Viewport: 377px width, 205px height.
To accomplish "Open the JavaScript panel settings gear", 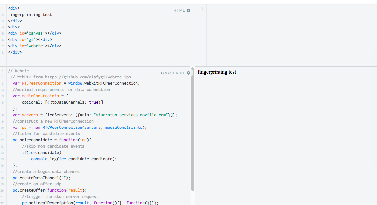I will [188, 73].
